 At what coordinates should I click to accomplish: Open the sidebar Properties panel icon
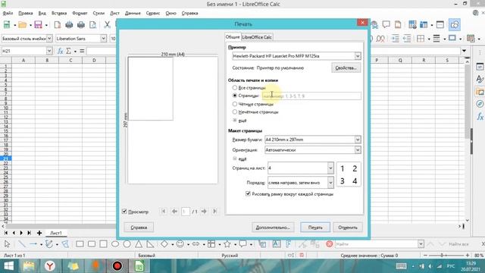(480, 67)
